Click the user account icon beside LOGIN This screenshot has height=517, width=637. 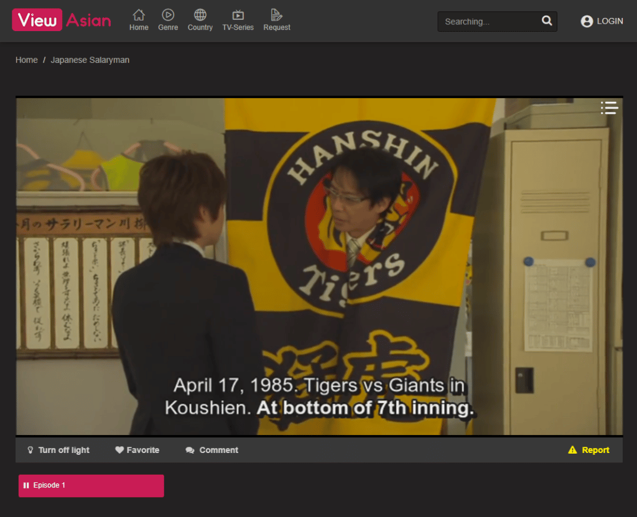pyautogui.click(x=587, y=21)
